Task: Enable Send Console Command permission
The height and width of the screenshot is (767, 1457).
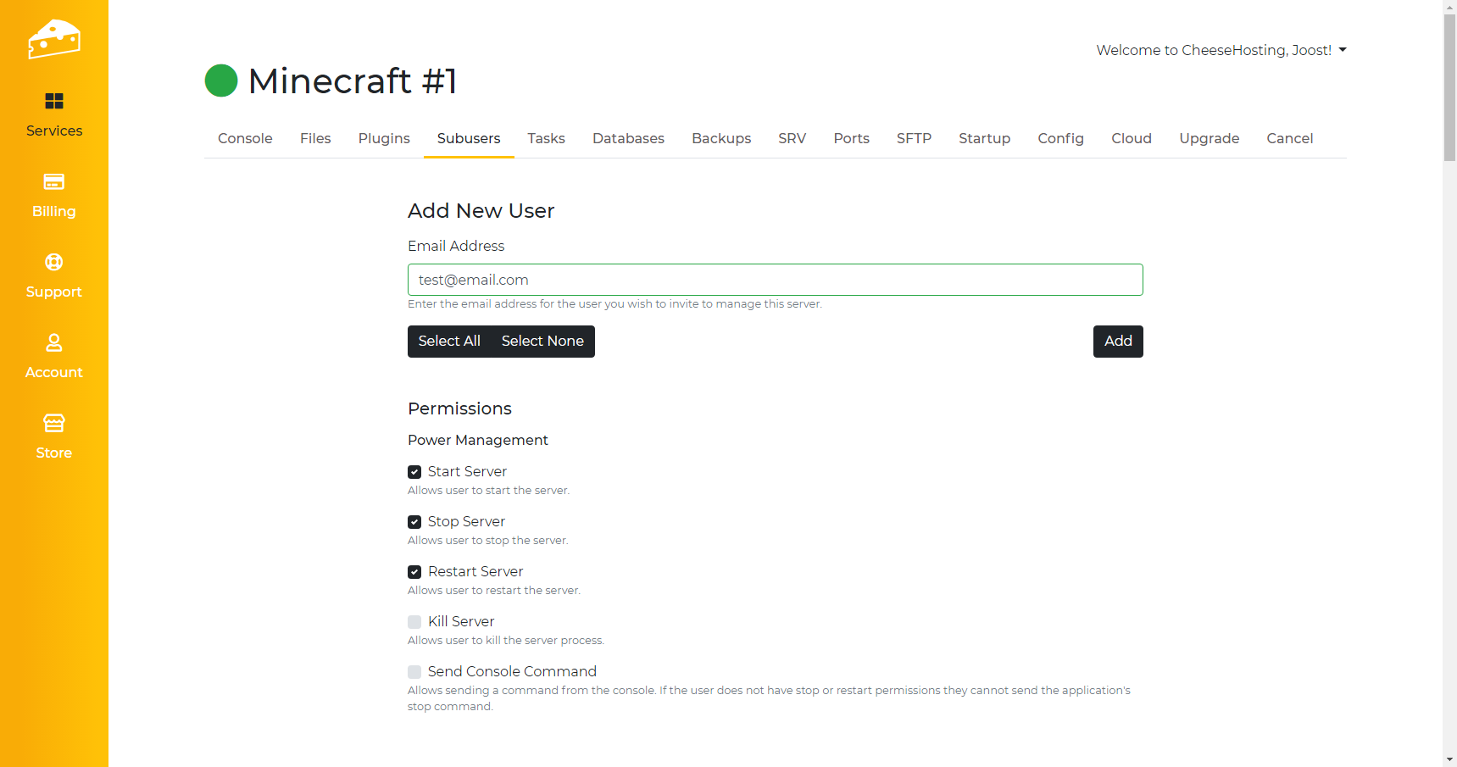Action: [x=414, y=672]
